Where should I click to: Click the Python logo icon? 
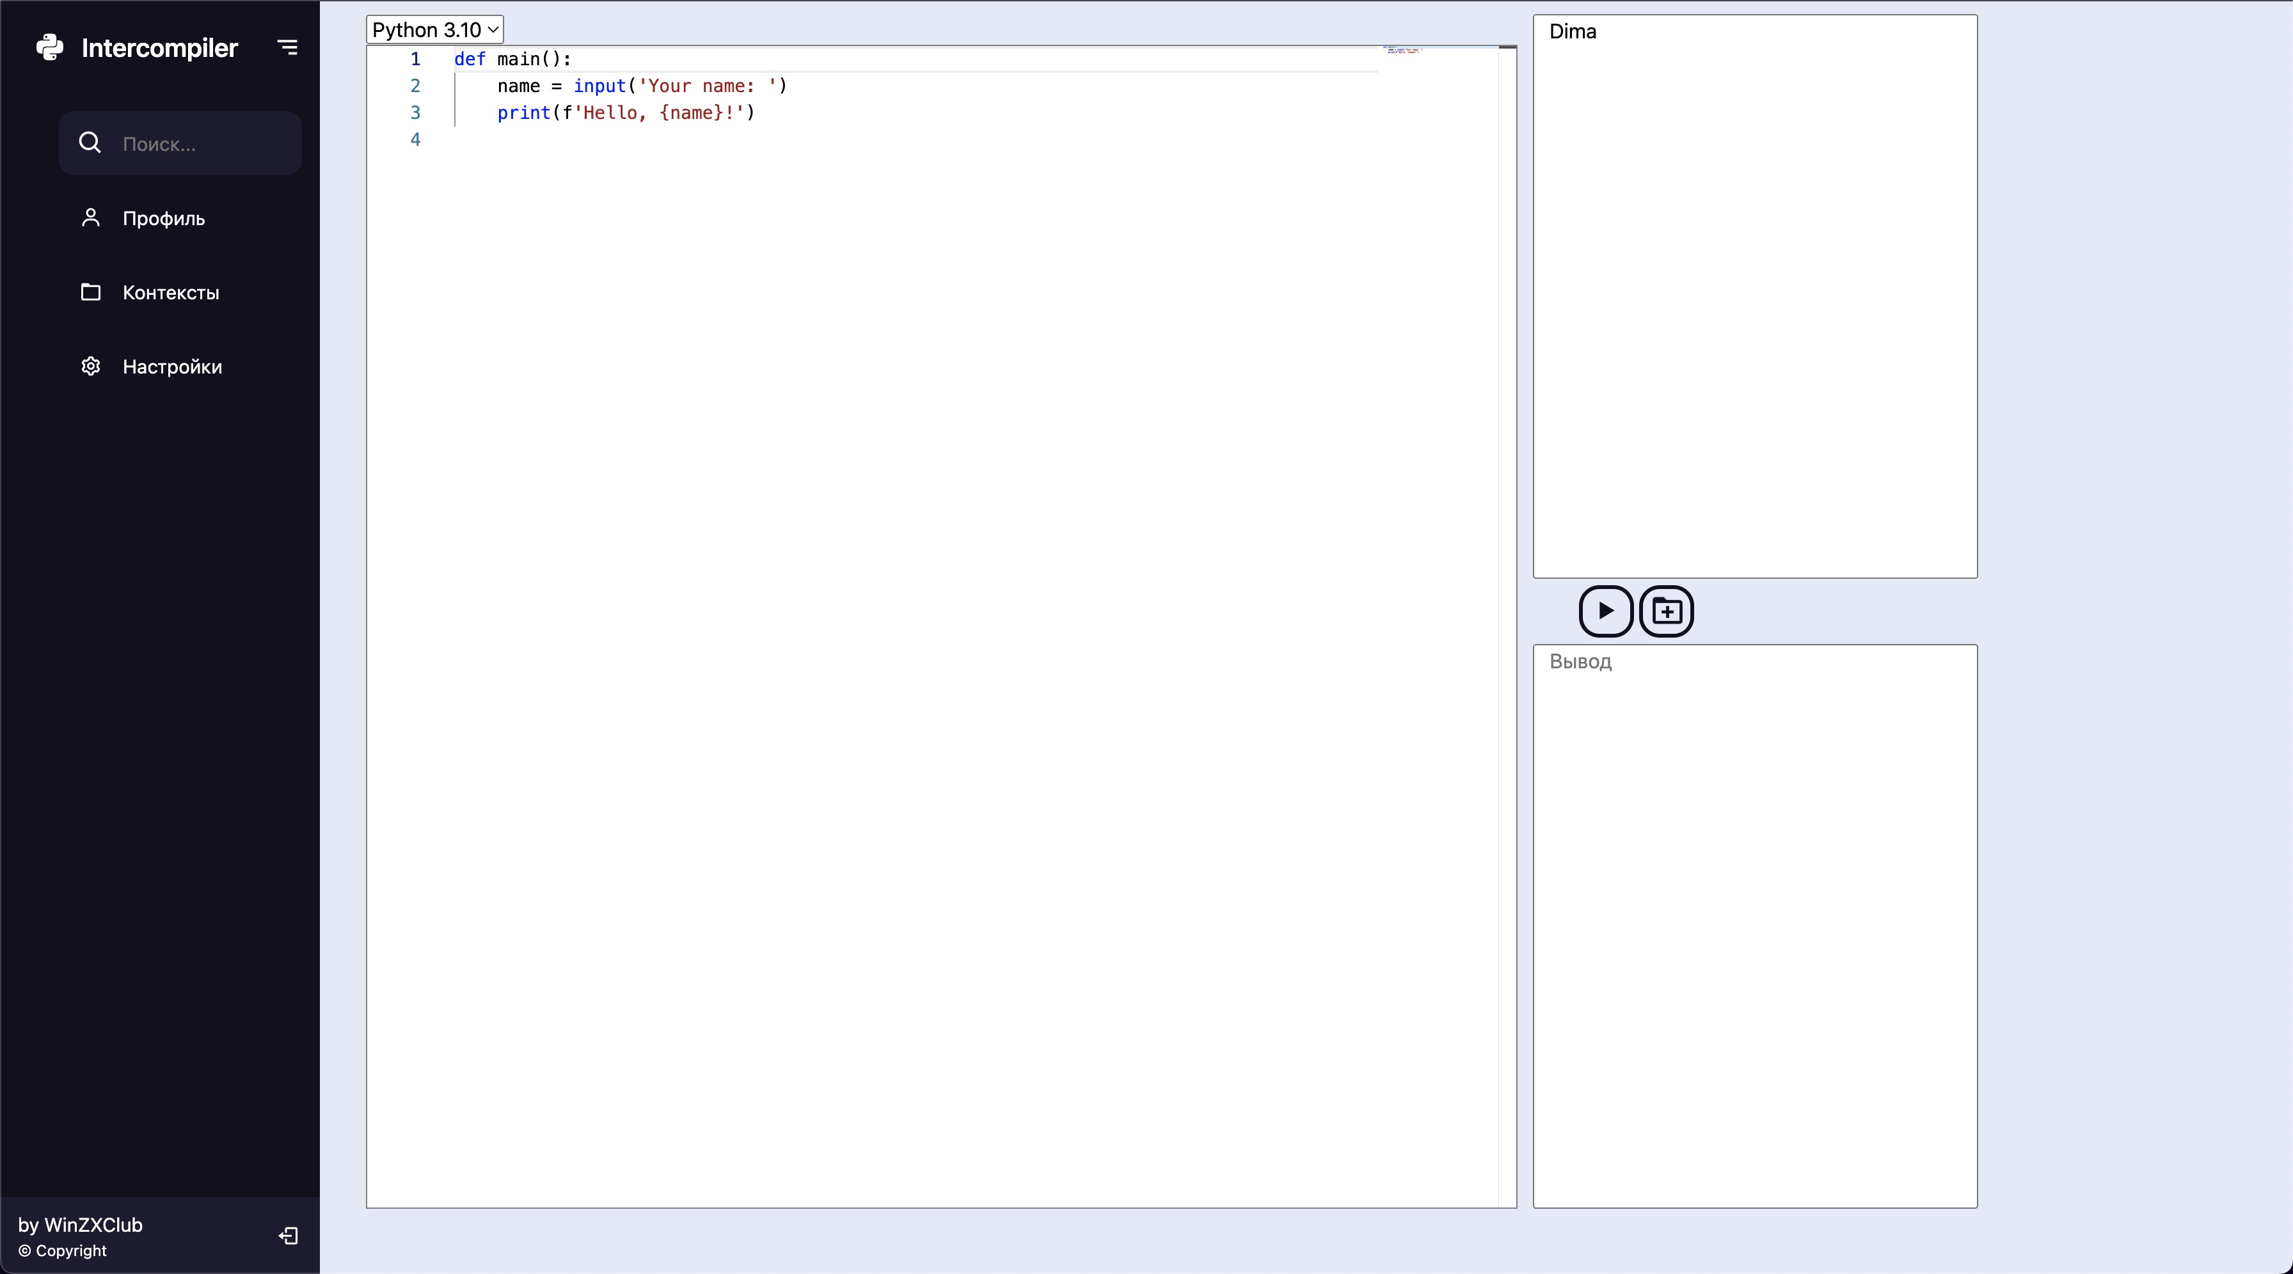pos(50,47)
